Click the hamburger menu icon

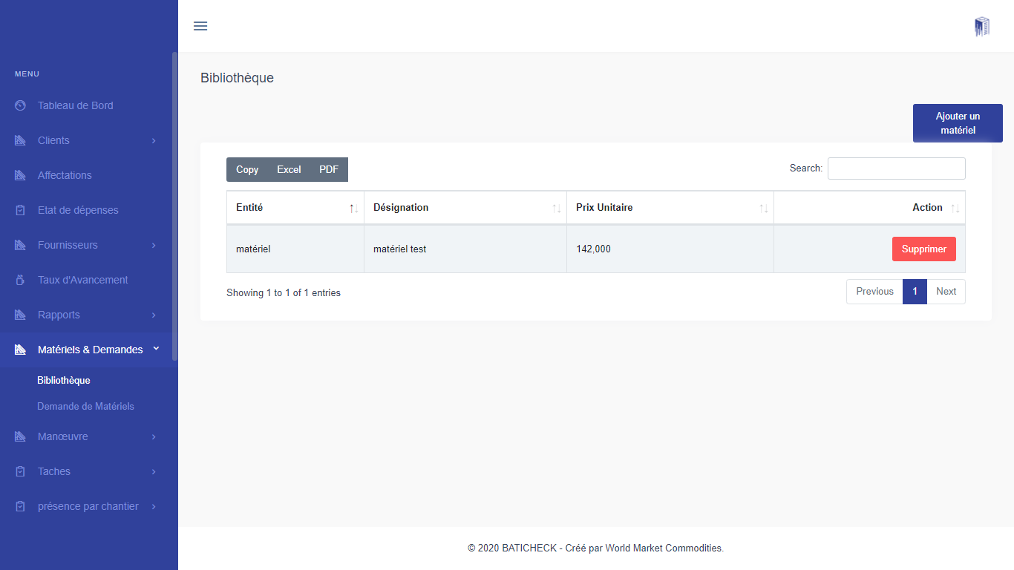point(200,26)
